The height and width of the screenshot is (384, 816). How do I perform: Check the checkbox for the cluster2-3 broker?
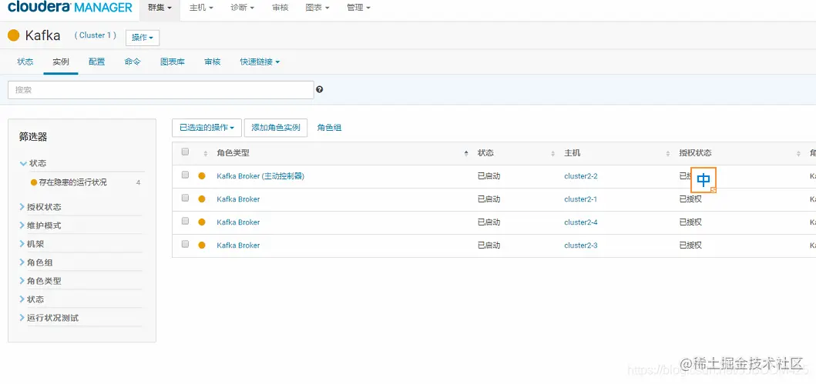click(x=185, y=244)
